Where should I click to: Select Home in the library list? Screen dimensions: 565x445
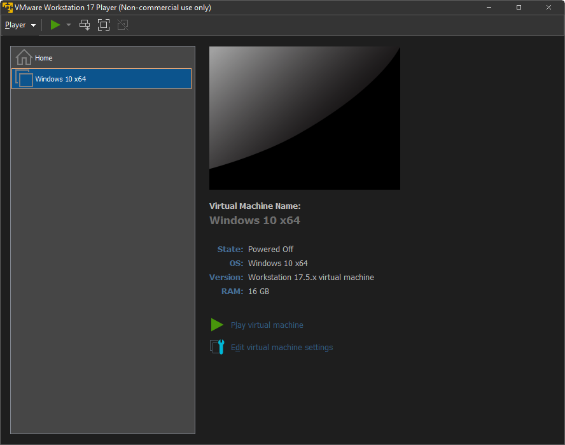click(x=102, y=58)
